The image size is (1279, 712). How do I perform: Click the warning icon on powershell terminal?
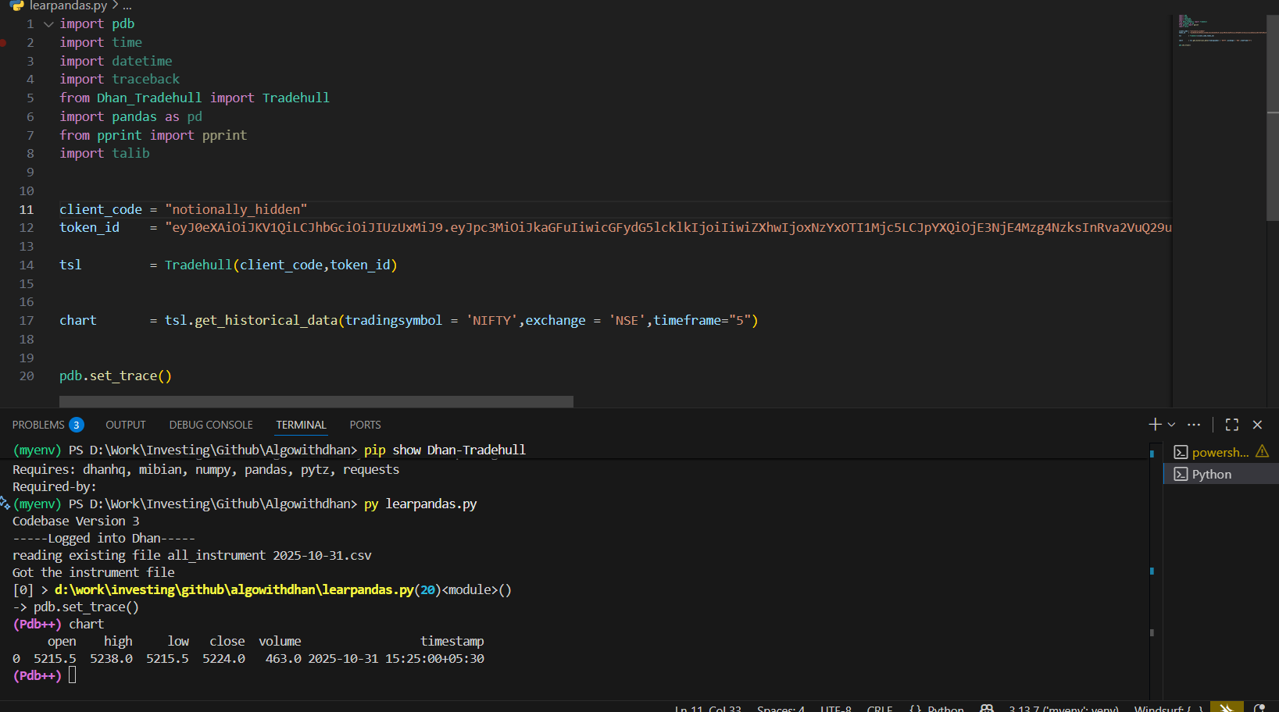pos(1262,452)
